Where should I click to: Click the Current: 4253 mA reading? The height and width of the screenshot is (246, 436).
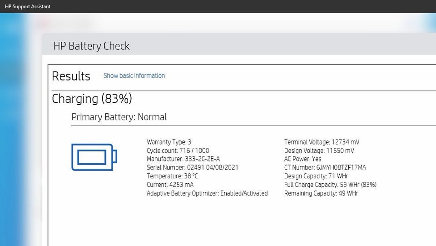tap(170, 185)
